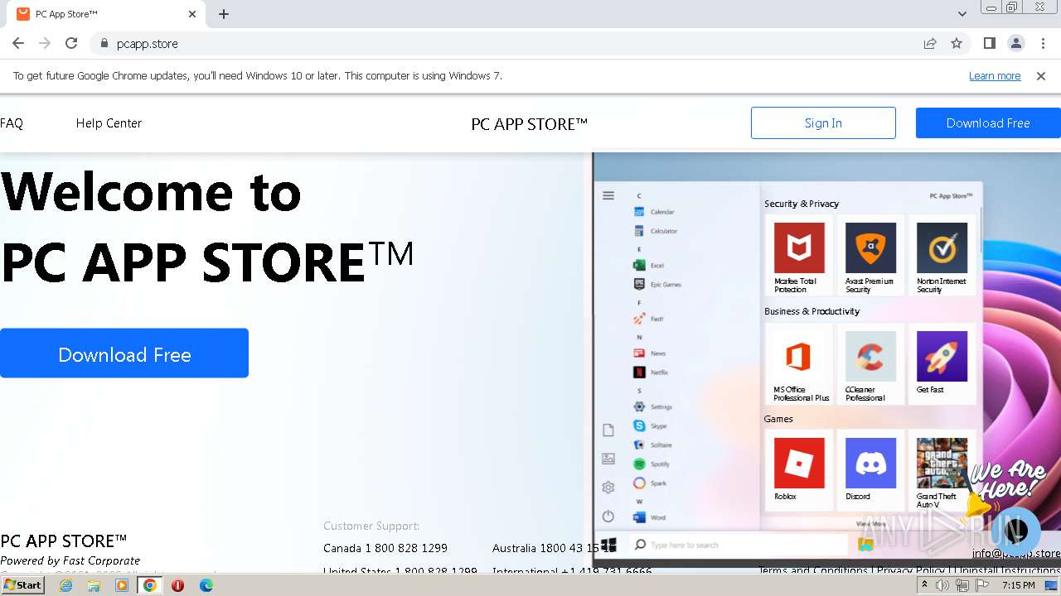Open the Action Center flag icon

click(982, 585)
